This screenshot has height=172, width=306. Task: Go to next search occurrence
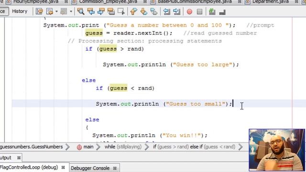(x=101, y=11)
